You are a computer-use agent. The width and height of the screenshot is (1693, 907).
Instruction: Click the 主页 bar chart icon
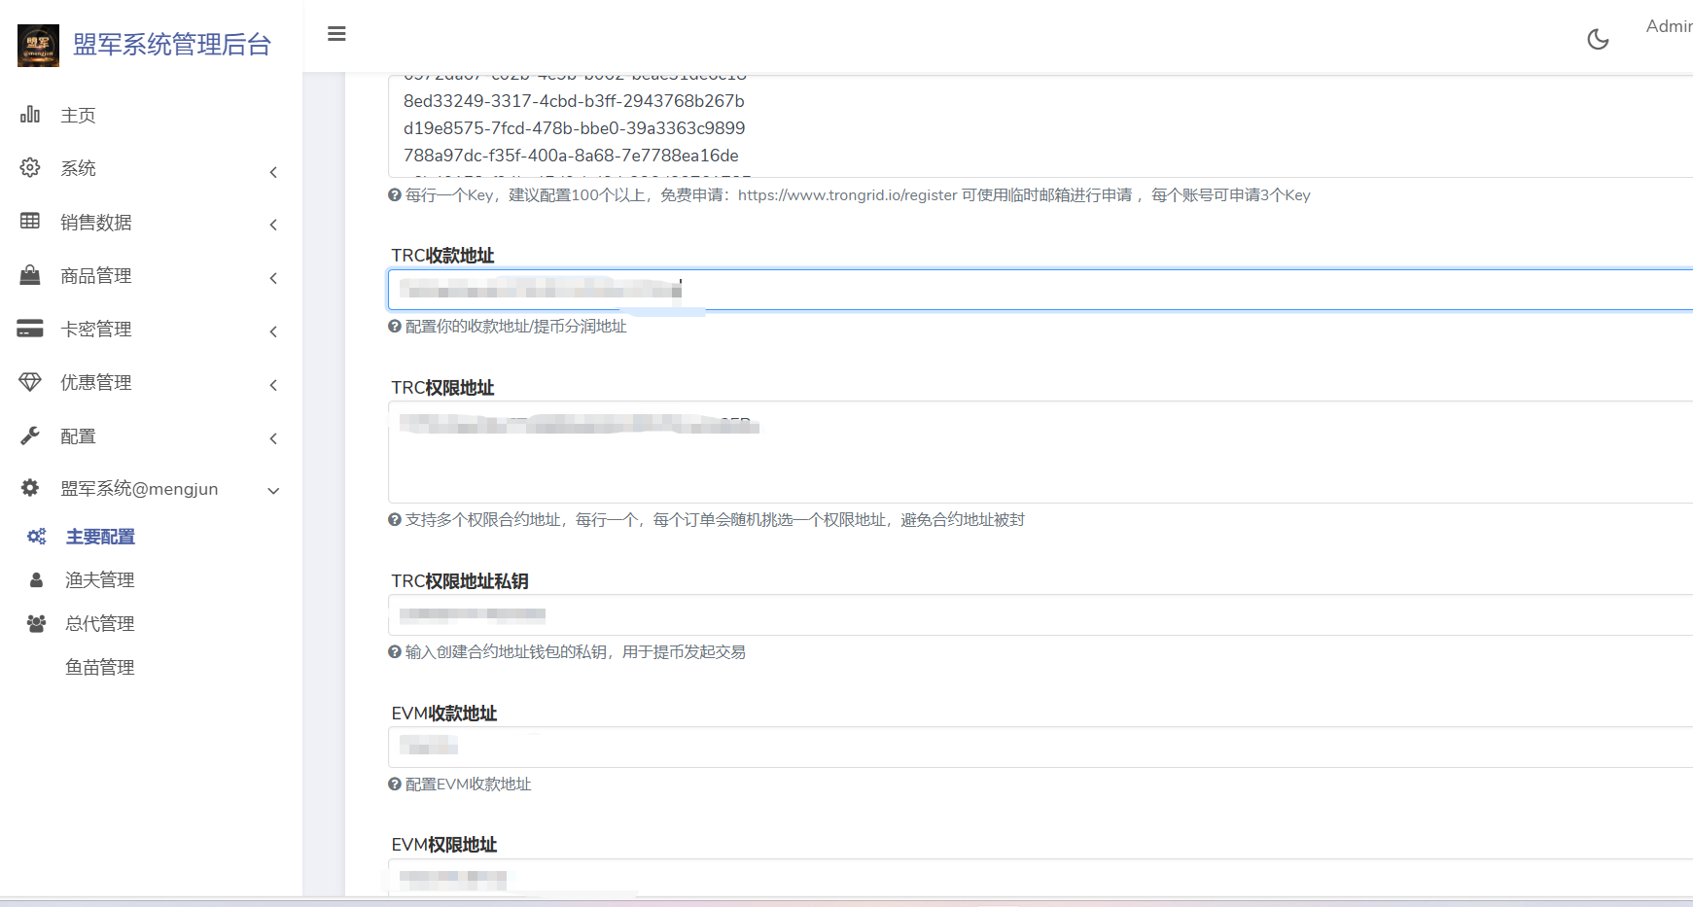[x=30, y=115]
